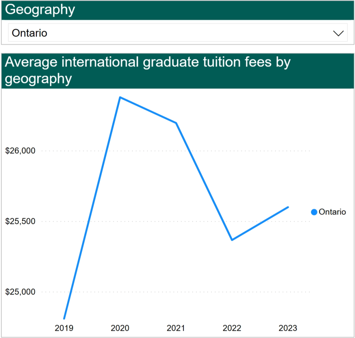The width and height of the screenshot is (355, 338).
Task: Click the $26,000 y-axis label
Action: coord(20,151)
